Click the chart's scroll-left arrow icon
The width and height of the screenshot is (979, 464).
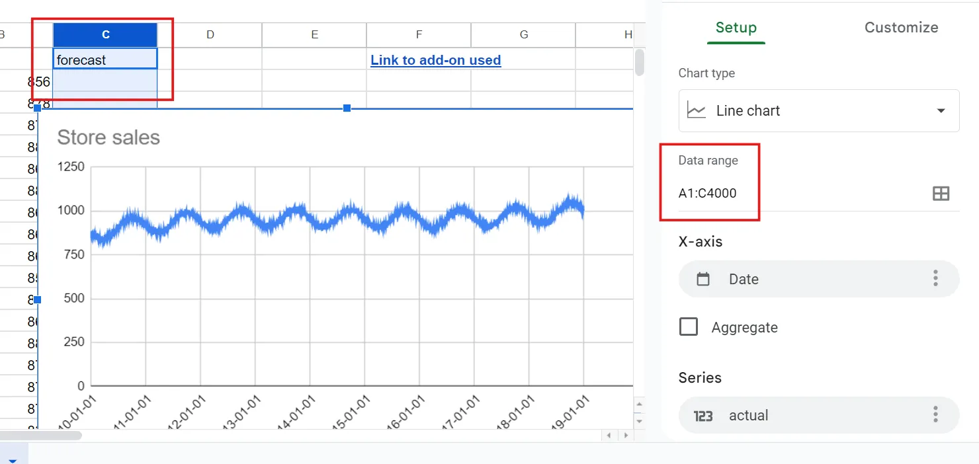609,435
